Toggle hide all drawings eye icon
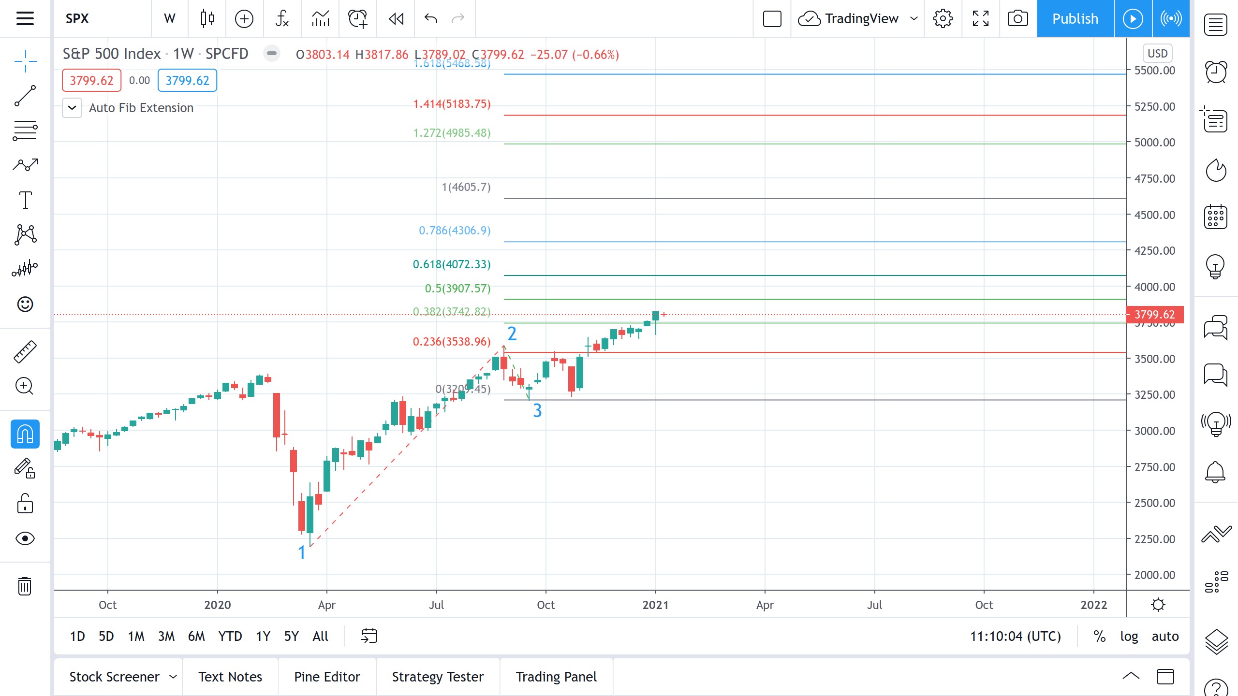This screenshot has height=696, width=1238. pyautogui.click(x=25, y=538)
